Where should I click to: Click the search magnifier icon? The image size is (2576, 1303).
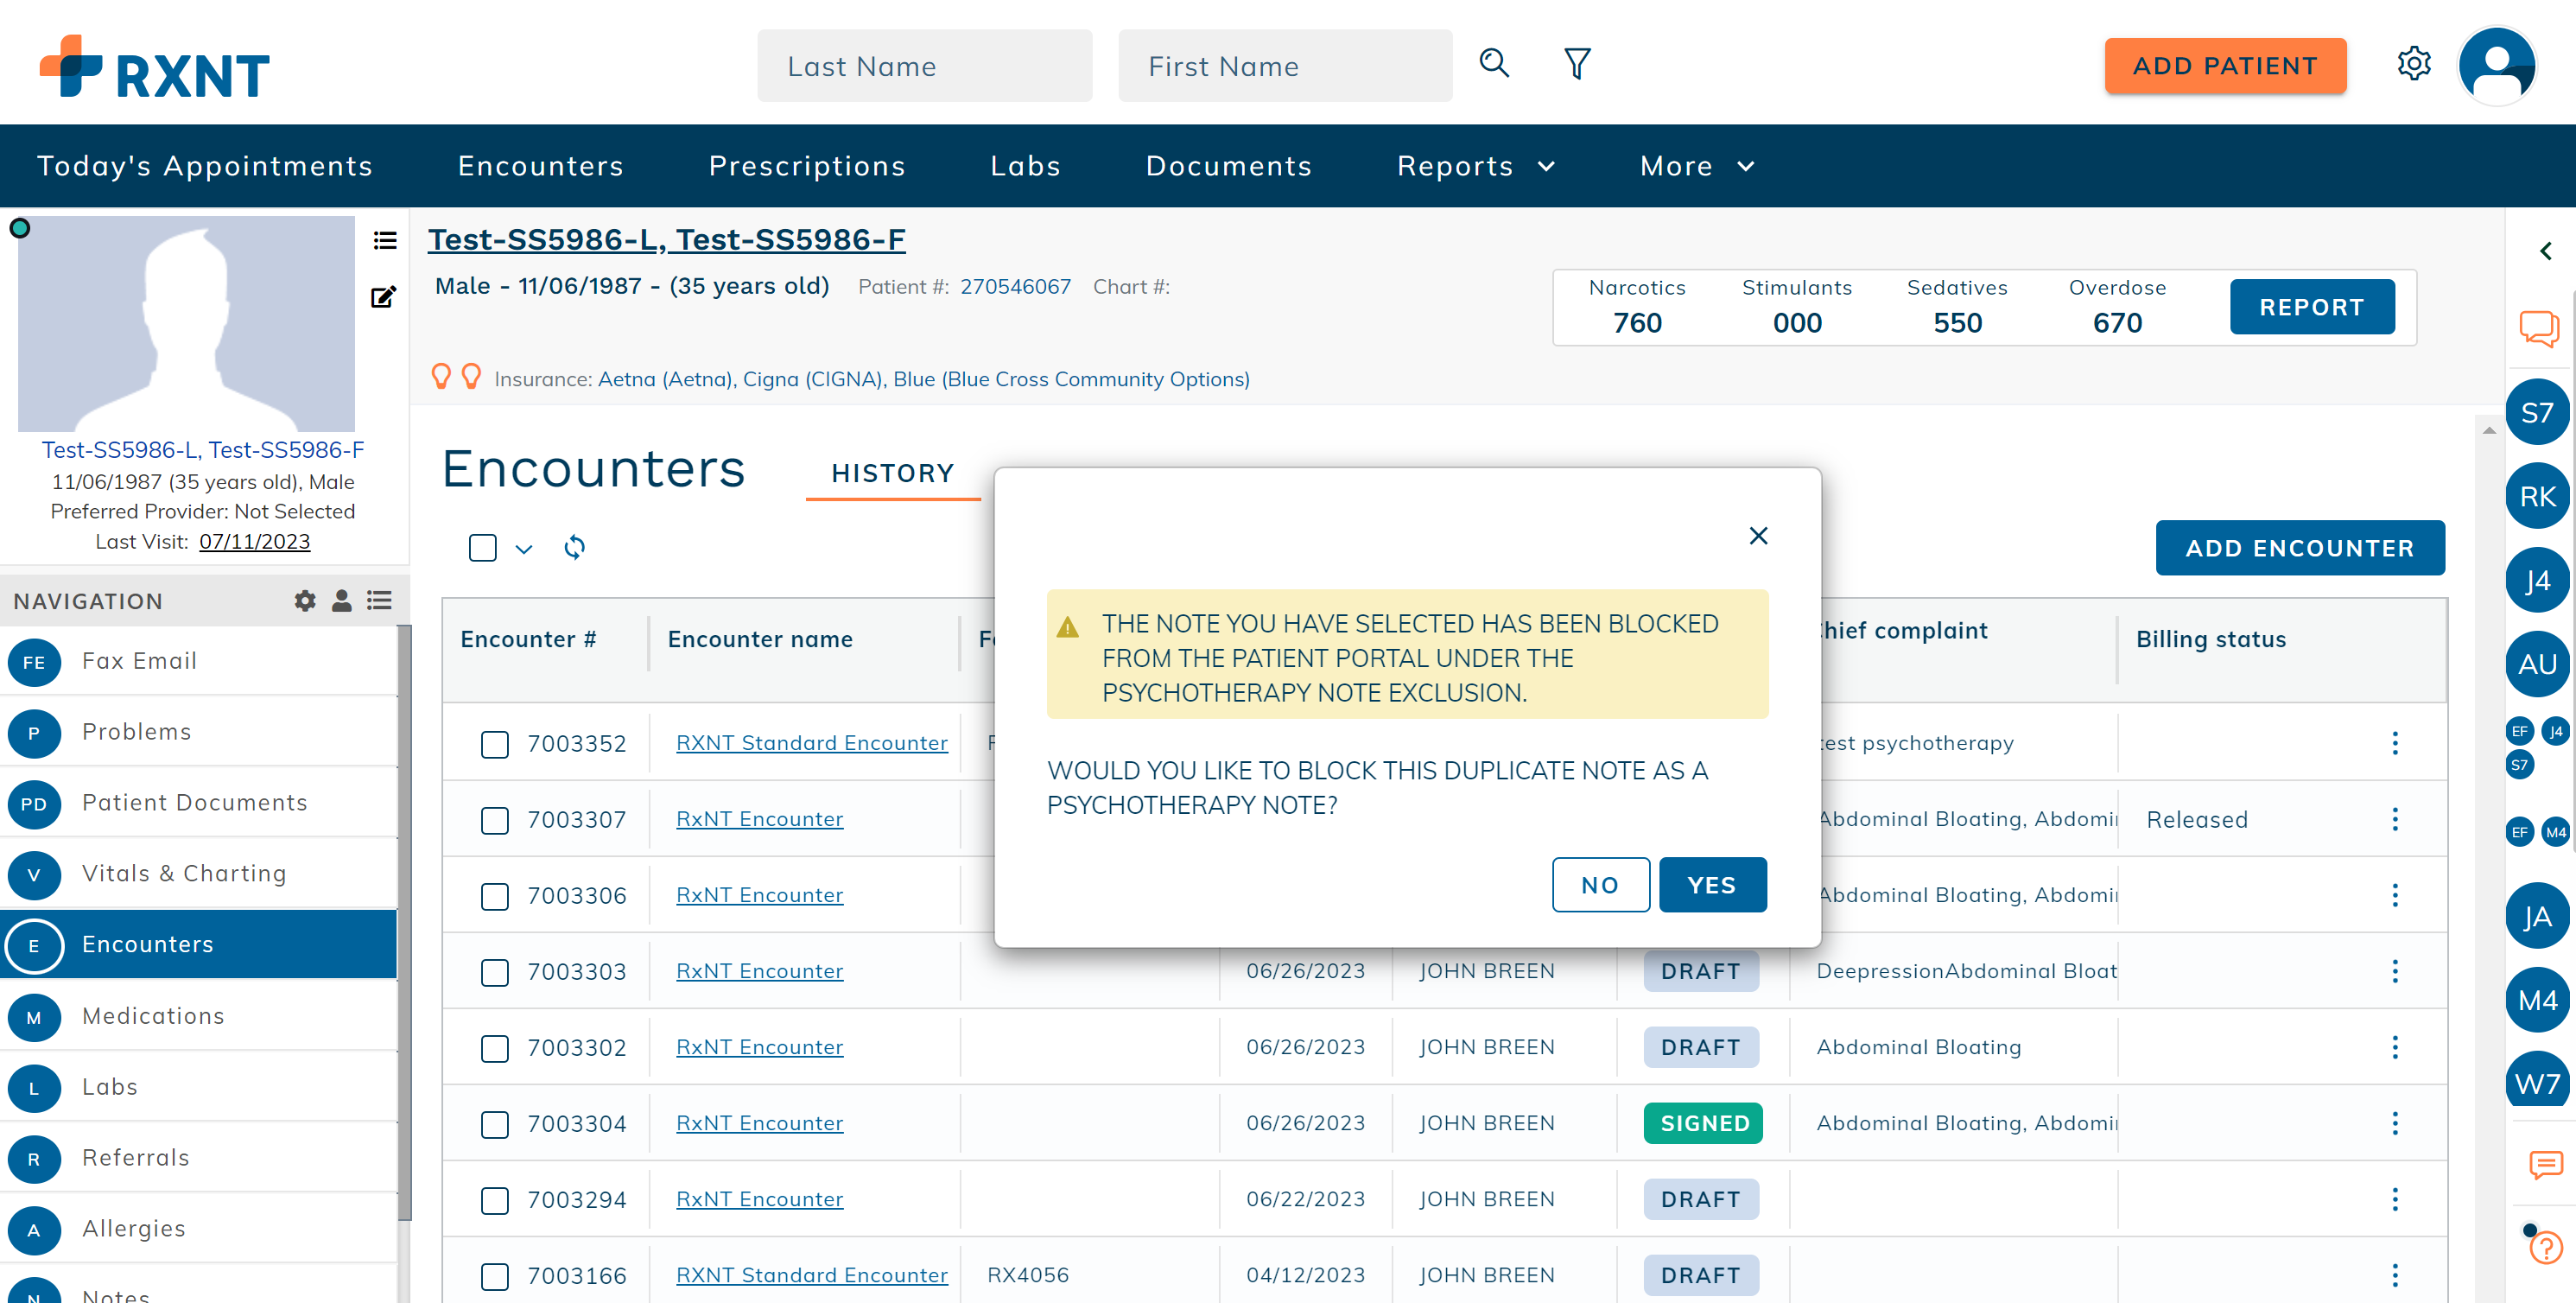point(1493,63)
